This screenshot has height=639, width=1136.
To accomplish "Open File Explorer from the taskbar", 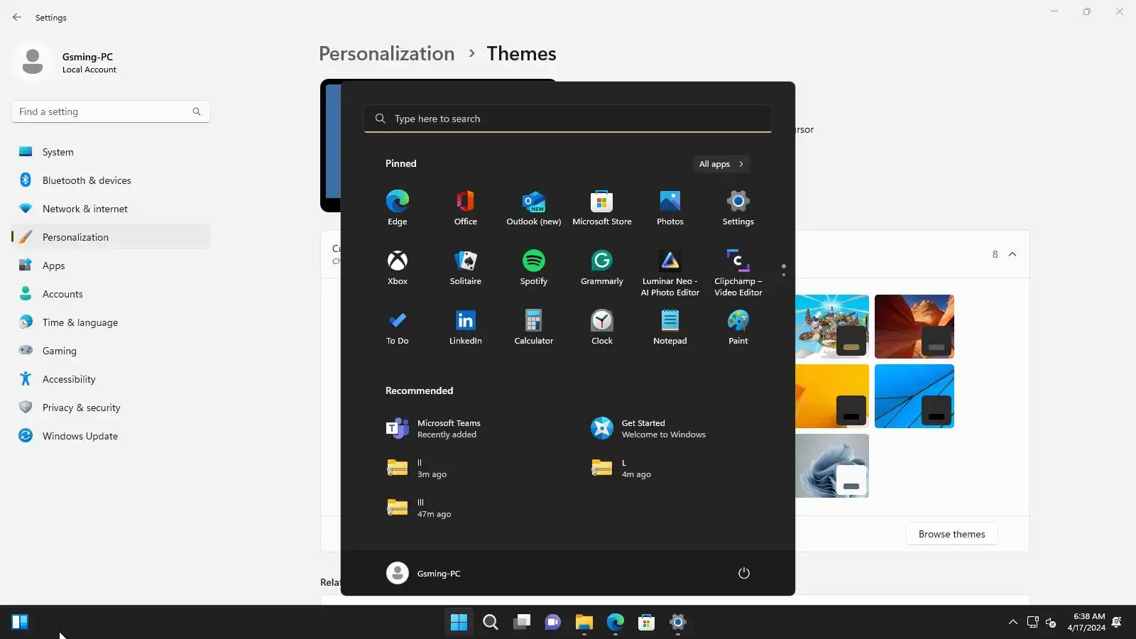I will tap(584, 623).
